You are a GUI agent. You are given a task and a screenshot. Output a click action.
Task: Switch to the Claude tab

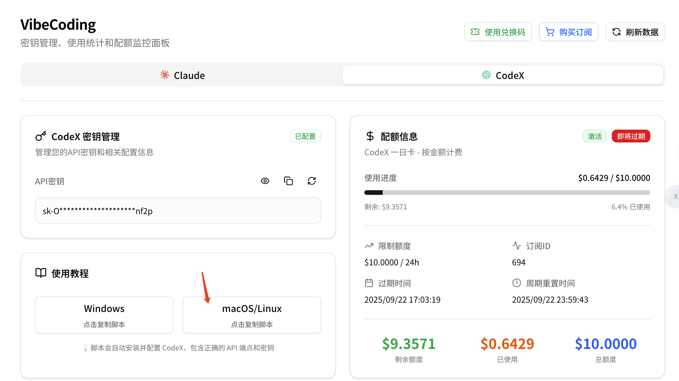[x=182, y=75]
